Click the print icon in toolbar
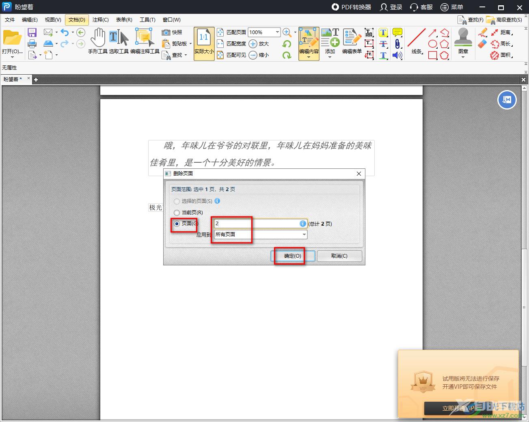529x422 pixels. 32,43
